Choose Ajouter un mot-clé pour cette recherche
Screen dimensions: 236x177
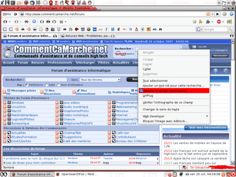click(x=174, y=85)
